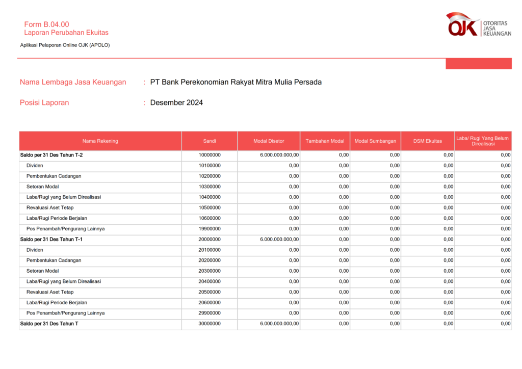Click Sandi code 10300000

coord(210,187)
